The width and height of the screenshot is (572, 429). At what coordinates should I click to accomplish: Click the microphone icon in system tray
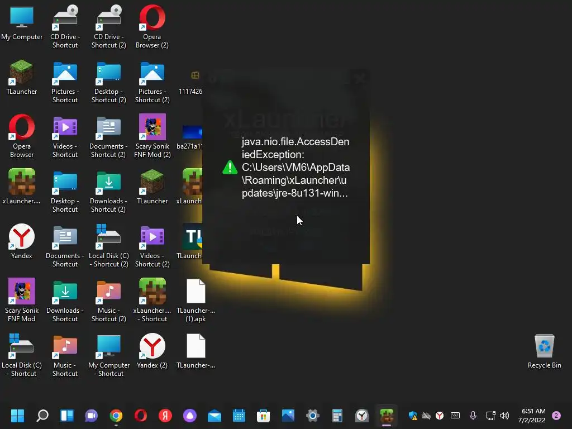(x=473, y=416)
